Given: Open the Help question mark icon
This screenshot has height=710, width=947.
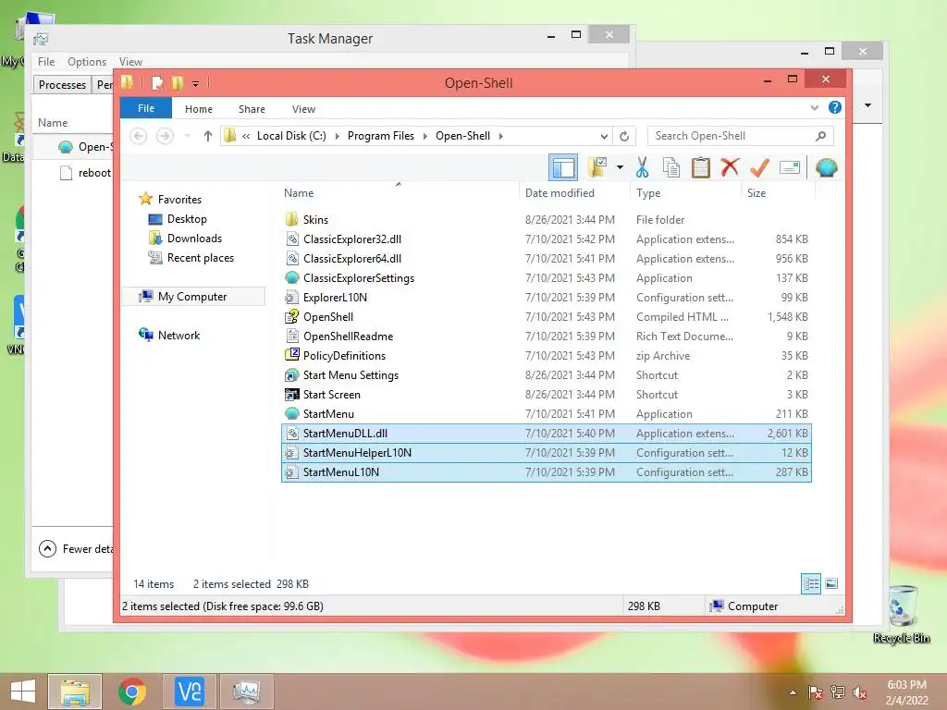Looking at the screenshot, I should (835, 107).
